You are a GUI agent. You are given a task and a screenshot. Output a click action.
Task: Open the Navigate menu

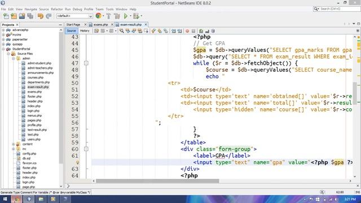click(x=31, y=9)
